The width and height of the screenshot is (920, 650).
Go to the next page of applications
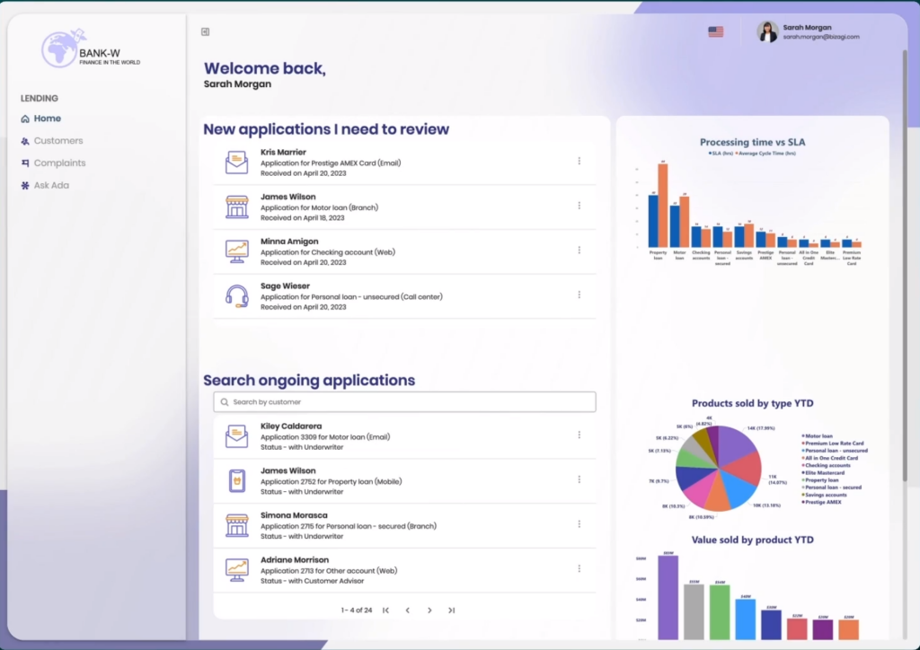tap(429, 610)
